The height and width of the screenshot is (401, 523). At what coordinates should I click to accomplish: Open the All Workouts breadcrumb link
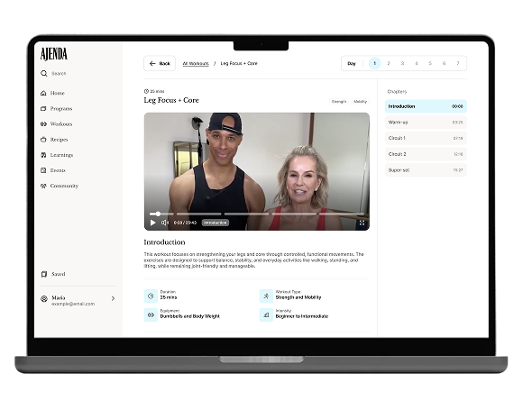[x=196, y=63]
